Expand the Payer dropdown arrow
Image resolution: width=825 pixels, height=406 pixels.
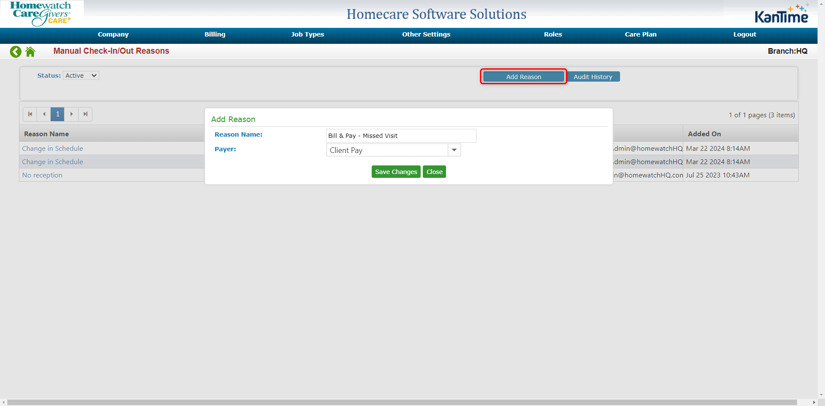click(454, 150)
